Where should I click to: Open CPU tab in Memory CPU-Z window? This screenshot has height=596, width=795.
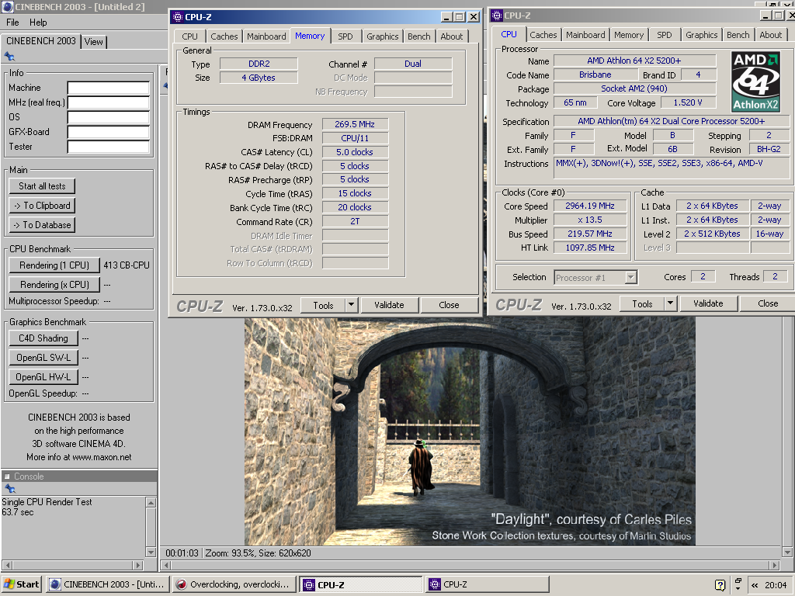click(x=189, y=36)
